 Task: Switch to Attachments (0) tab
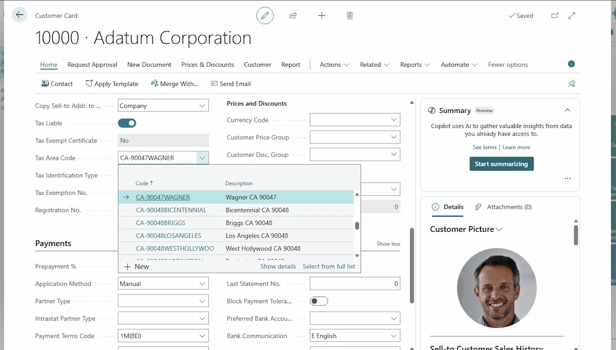(x=503, y=207)
